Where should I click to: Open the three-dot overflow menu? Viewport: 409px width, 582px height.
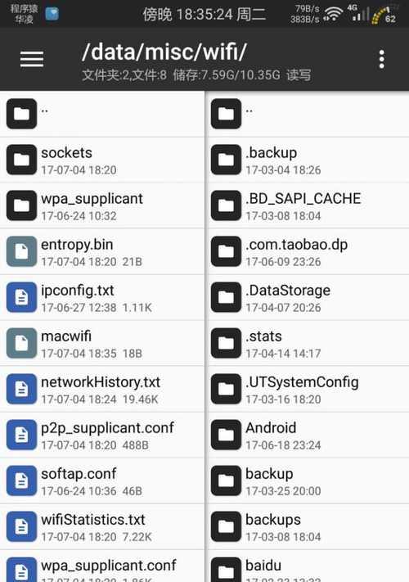pos(381,60)
